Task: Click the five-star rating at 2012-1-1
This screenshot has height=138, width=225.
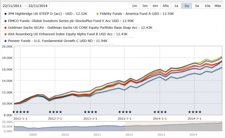Action: tap(21, 112)
